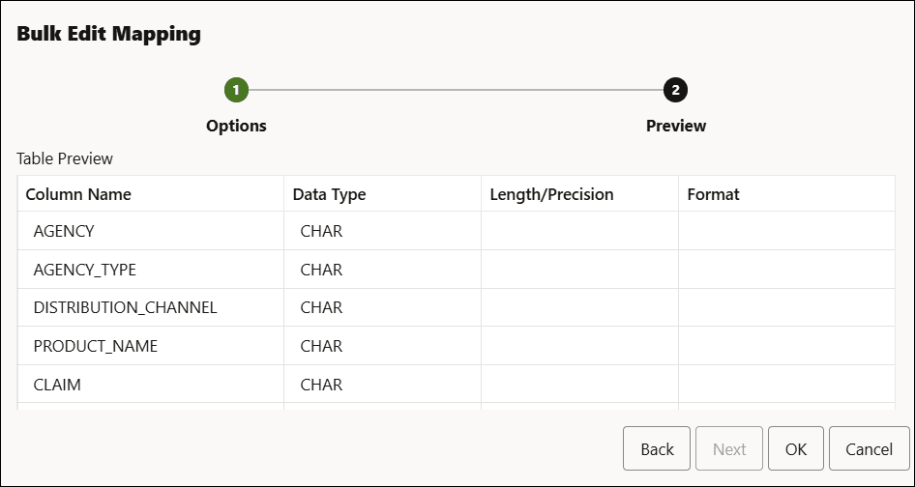The height and width of the screenshot is (487, 915).
Task: Click the Length/Precision column header
Action: pyautogui.click(x=551, y=194)
